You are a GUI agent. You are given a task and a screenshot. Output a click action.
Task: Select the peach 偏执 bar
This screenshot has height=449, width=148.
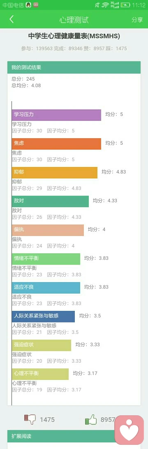(48, 230)
